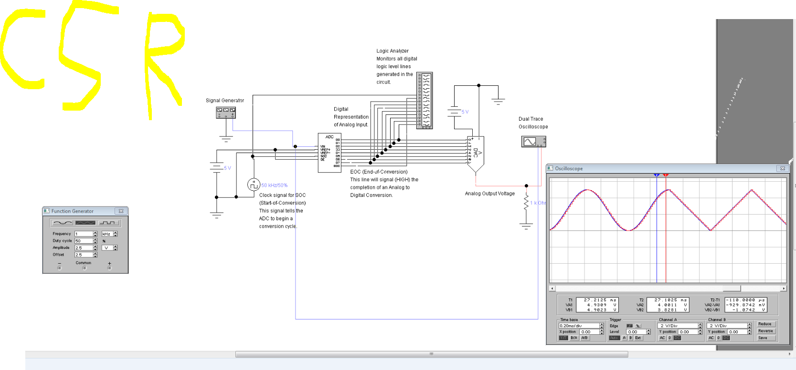The width and height of the screenshot is (796, 370).
Task: Select triangle waveform in Function Generator
Action: coord(85,223)
